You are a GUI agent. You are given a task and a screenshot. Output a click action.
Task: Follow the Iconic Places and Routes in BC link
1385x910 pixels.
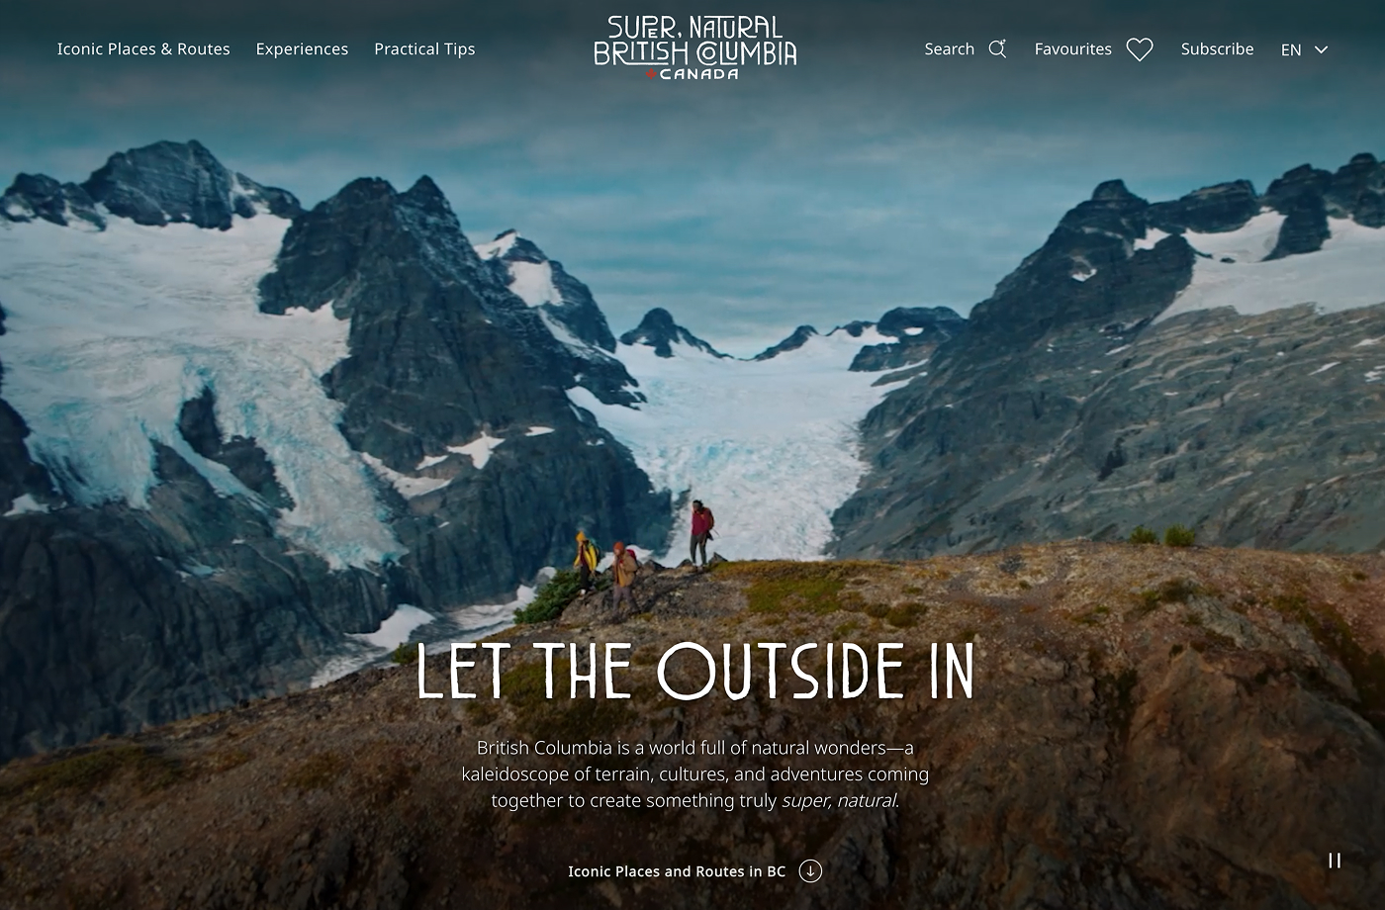[677, 871]
